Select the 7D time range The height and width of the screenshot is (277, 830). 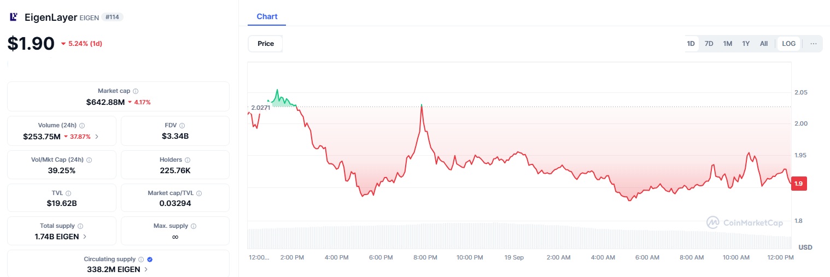[x=709, y=44]
